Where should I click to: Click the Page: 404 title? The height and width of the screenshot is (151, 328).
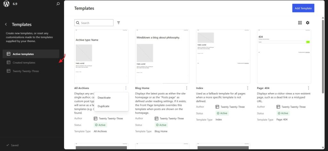263,88
